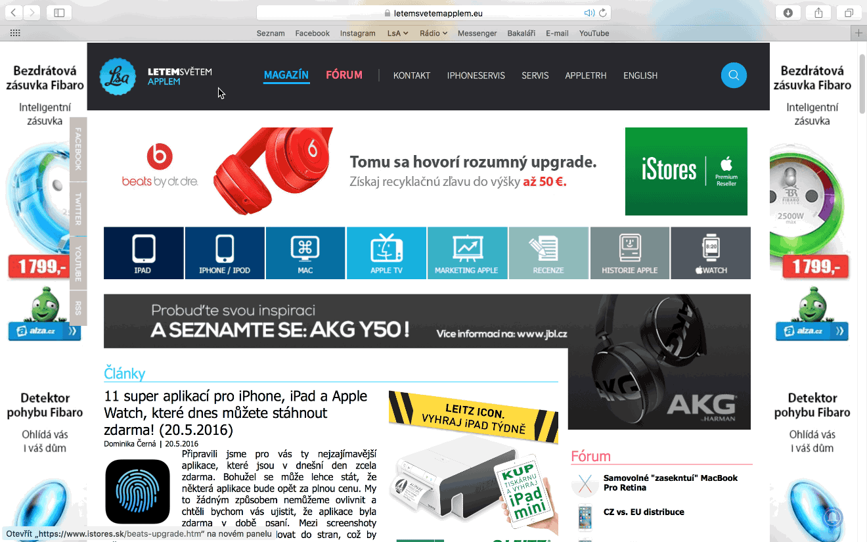Select the Mac category tile
Viewport: 867px width, 542px height.
pos(305,253)
